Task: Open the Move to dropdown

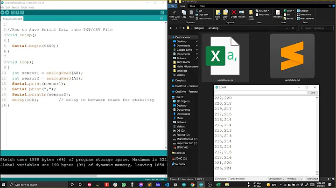Action: 218,15
